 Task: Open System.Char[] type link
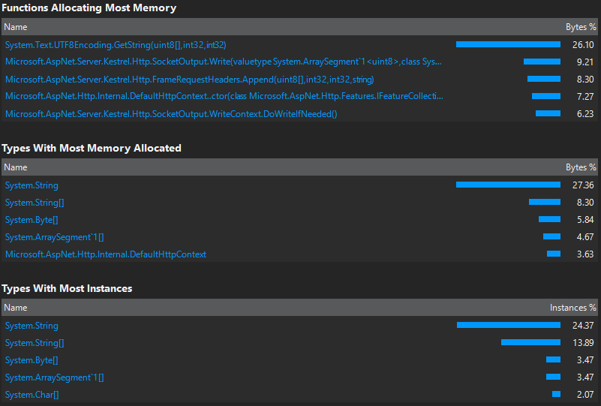[x=32, y=395]
